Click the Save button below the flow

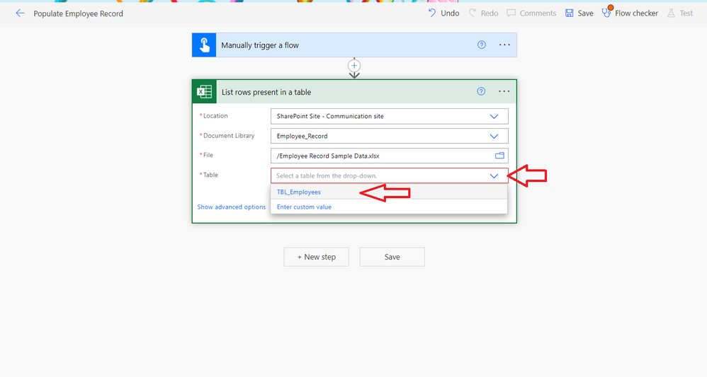point(392,257)
